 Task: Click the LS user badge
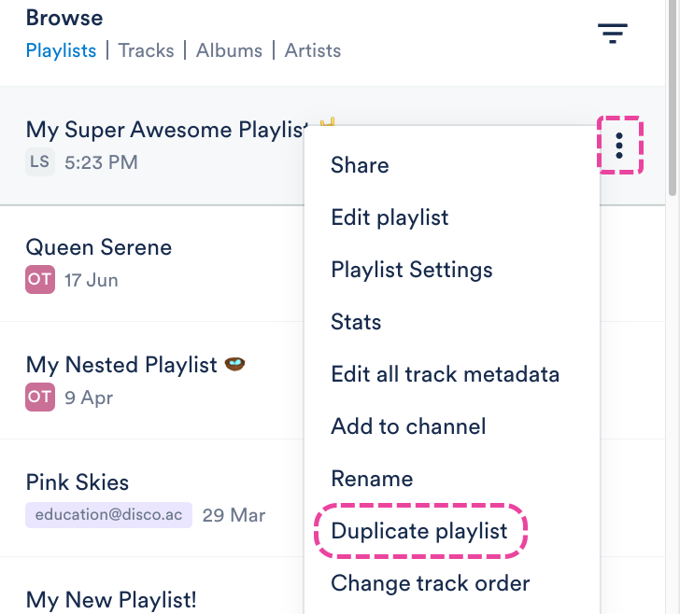point(40,161)
